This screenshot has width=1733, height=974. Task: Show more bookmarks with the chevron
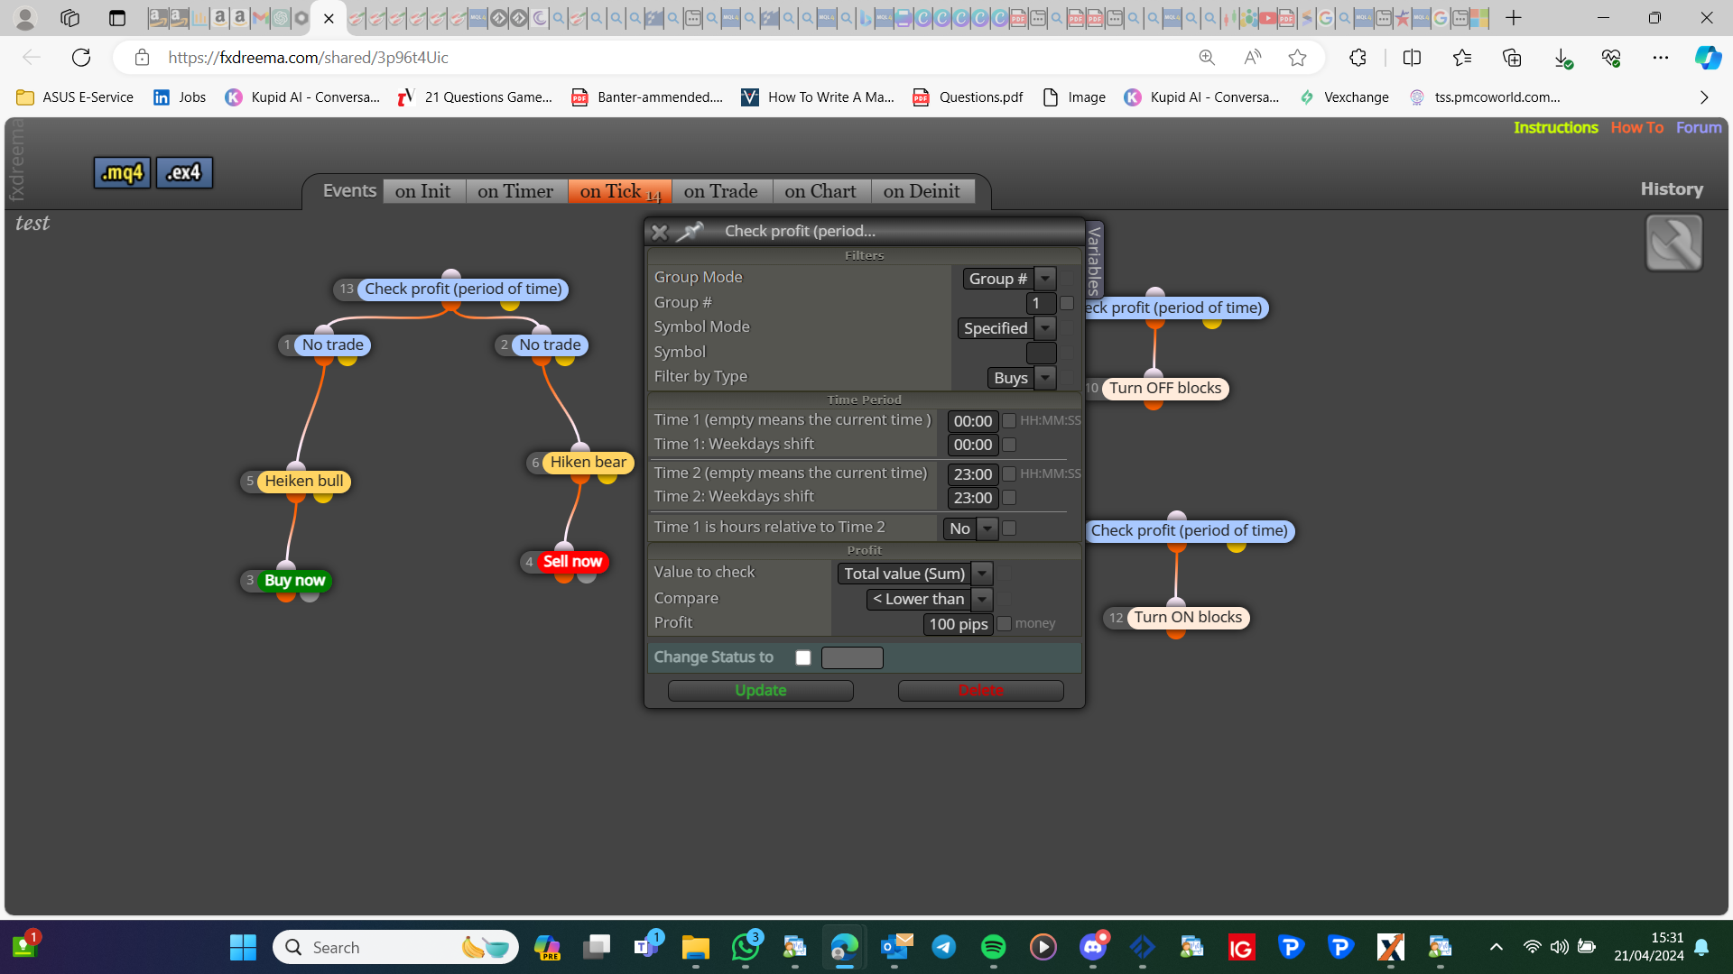tap(1704, 97)
